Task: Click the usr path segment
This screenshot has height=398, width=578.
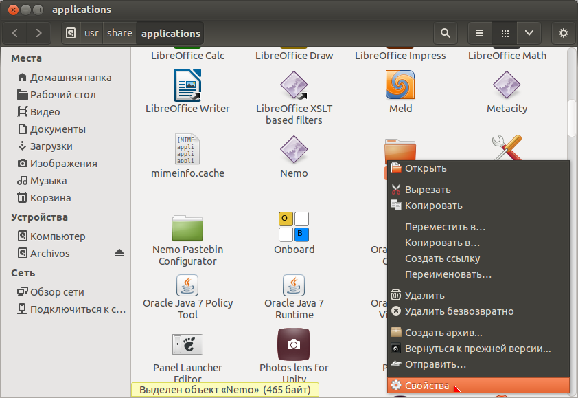Action: tap(91, 33)
